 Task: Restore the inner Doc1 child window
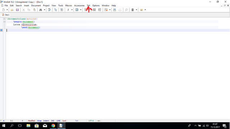tap(225, 6)
